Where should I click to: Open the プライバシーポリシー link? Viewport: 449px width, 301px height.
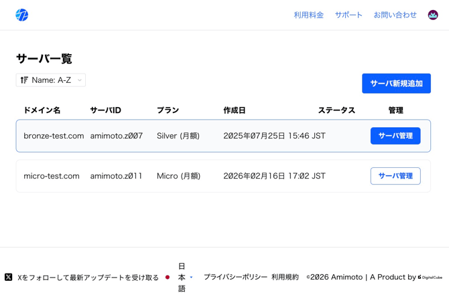coord(235,277)
